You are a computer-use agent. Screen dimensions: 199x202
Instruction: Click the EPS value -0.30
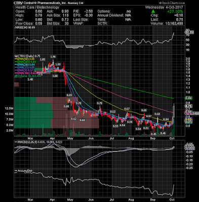[x=89, y=16]
